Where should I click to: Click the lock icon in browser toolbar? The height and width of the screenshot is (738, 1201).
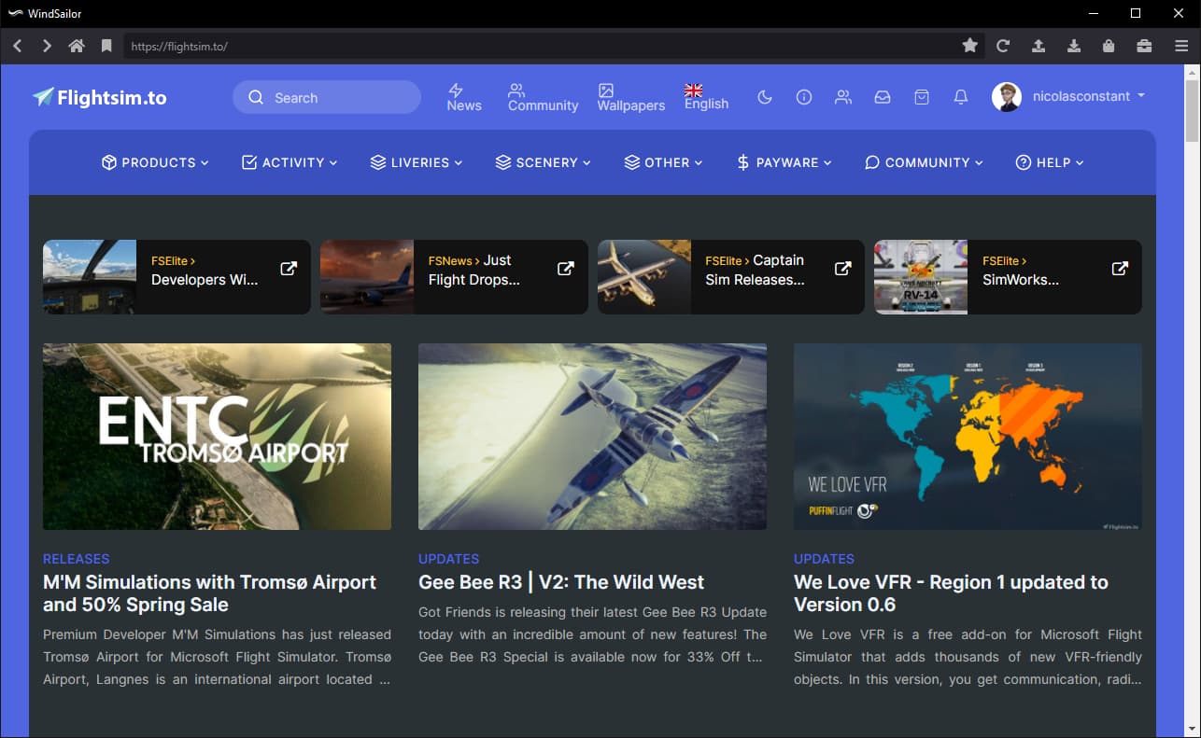pyautogui.click(x=1109, y=46)
